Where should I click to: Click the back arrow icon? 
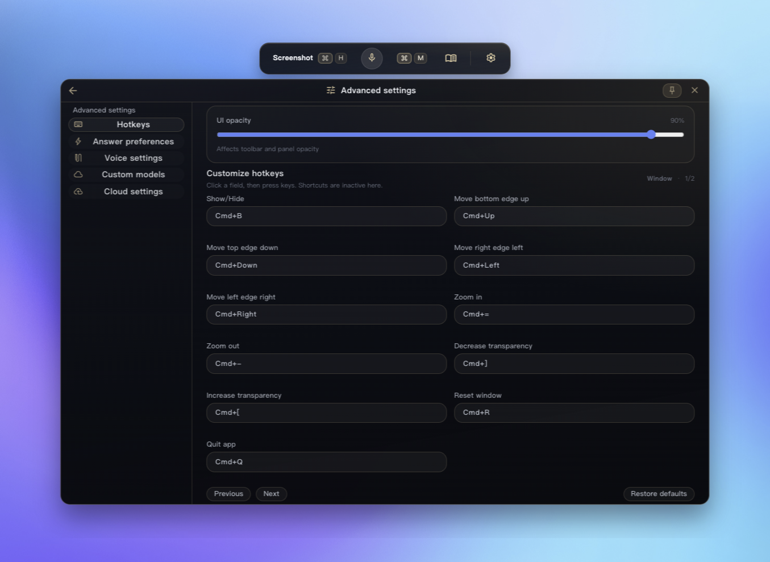[73, 90]
